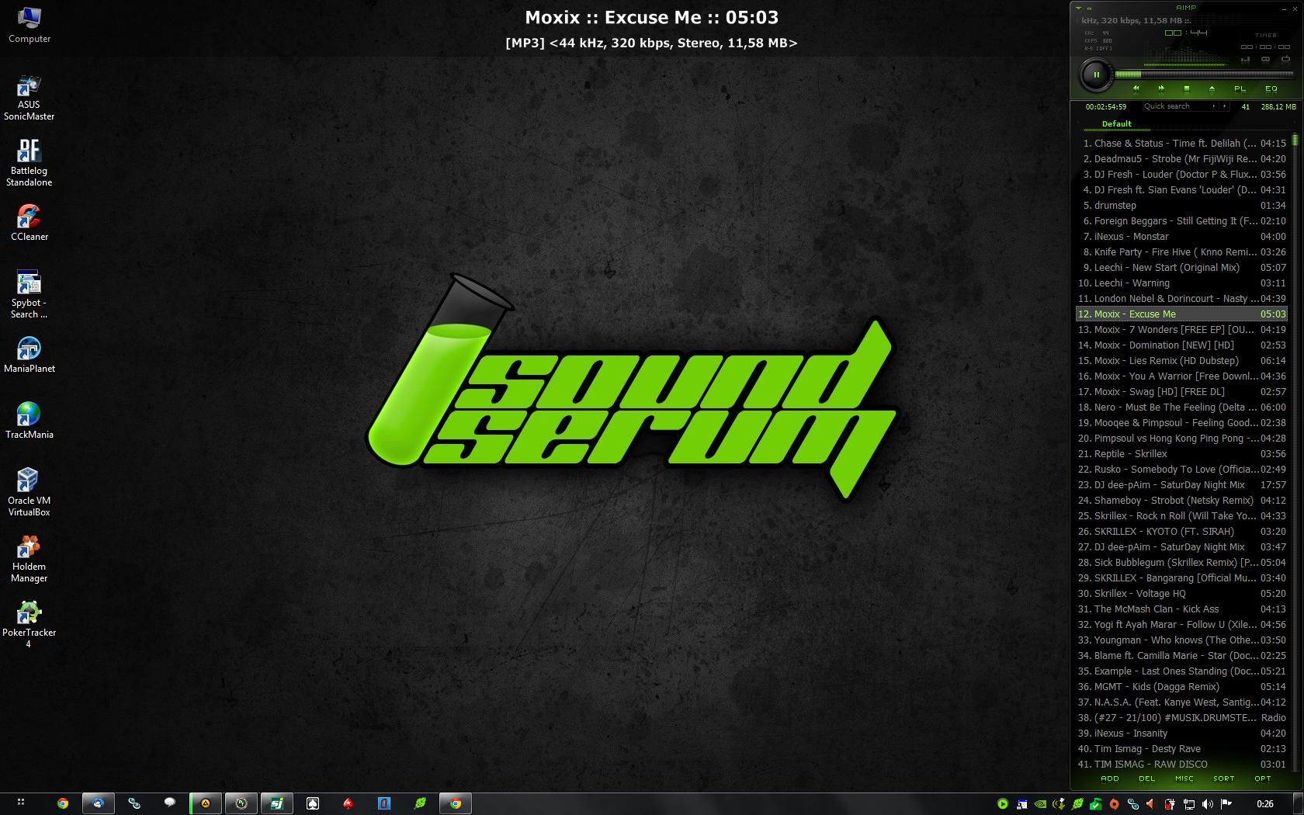Image resolution: width=1304 pixels, height=815 pixels.
Task: Open the ManiaPlanet desktop icon
Action: coord(29,355)
